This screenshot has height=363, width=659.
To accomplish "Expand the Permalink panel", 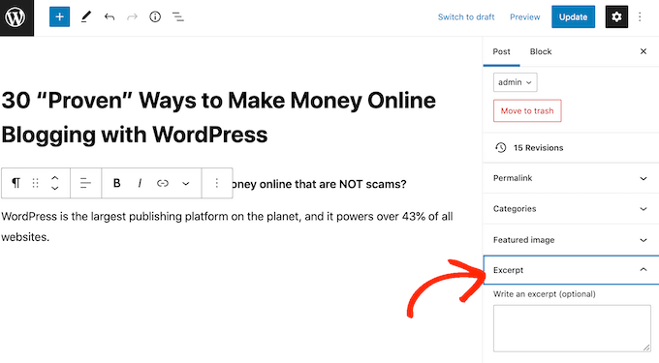I will tap(571, 178).
